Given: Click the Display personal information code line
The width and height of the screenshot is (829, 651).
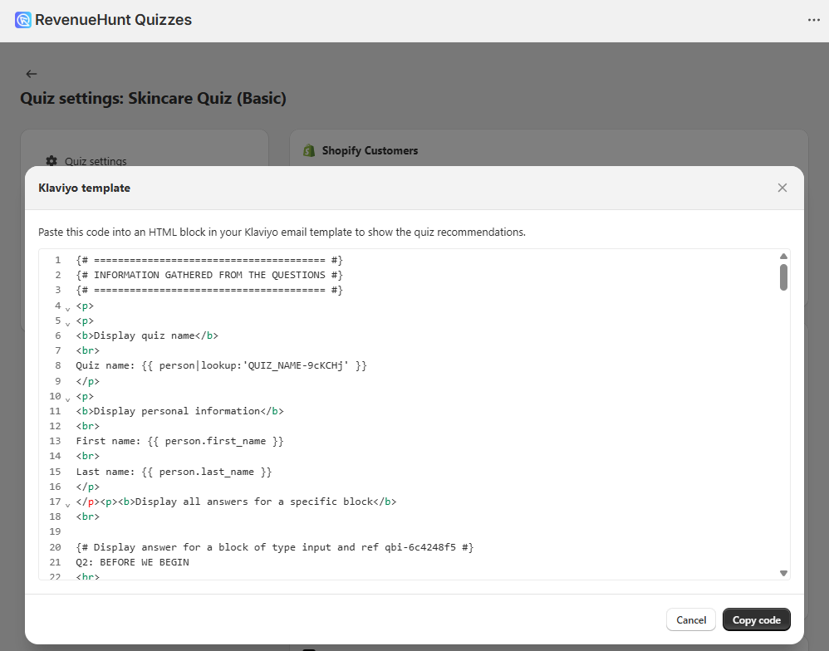Looking at the screenshot, I should (x=179, y=411).
